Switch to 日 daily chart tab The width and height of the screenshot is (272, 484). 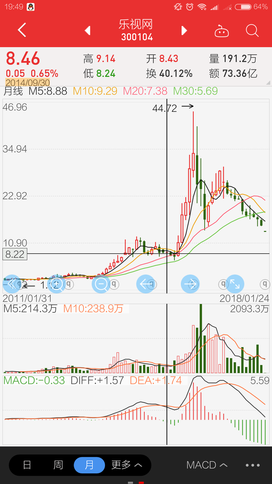(x=27, y=465)
